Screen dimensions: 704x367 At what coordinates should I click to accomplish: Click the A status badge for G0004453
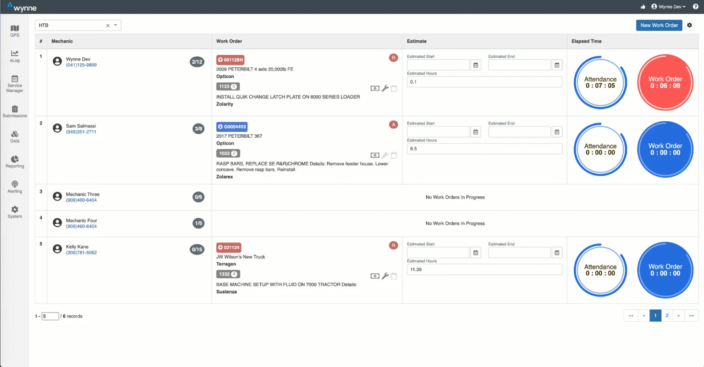tap(393, 124)
